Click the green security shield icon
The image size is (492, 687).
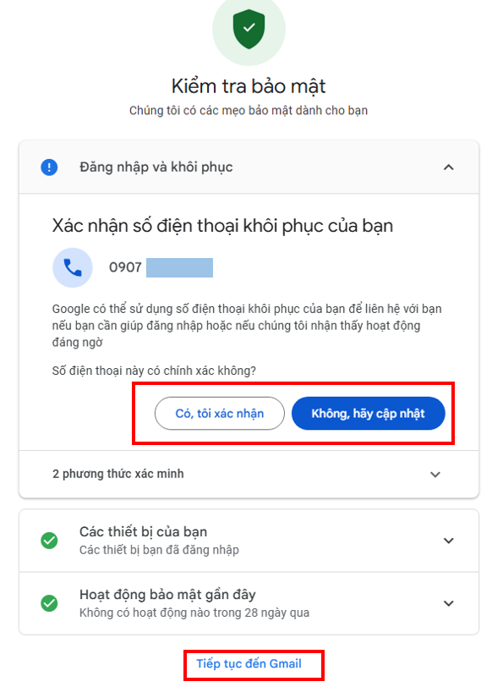click(249, 29)
